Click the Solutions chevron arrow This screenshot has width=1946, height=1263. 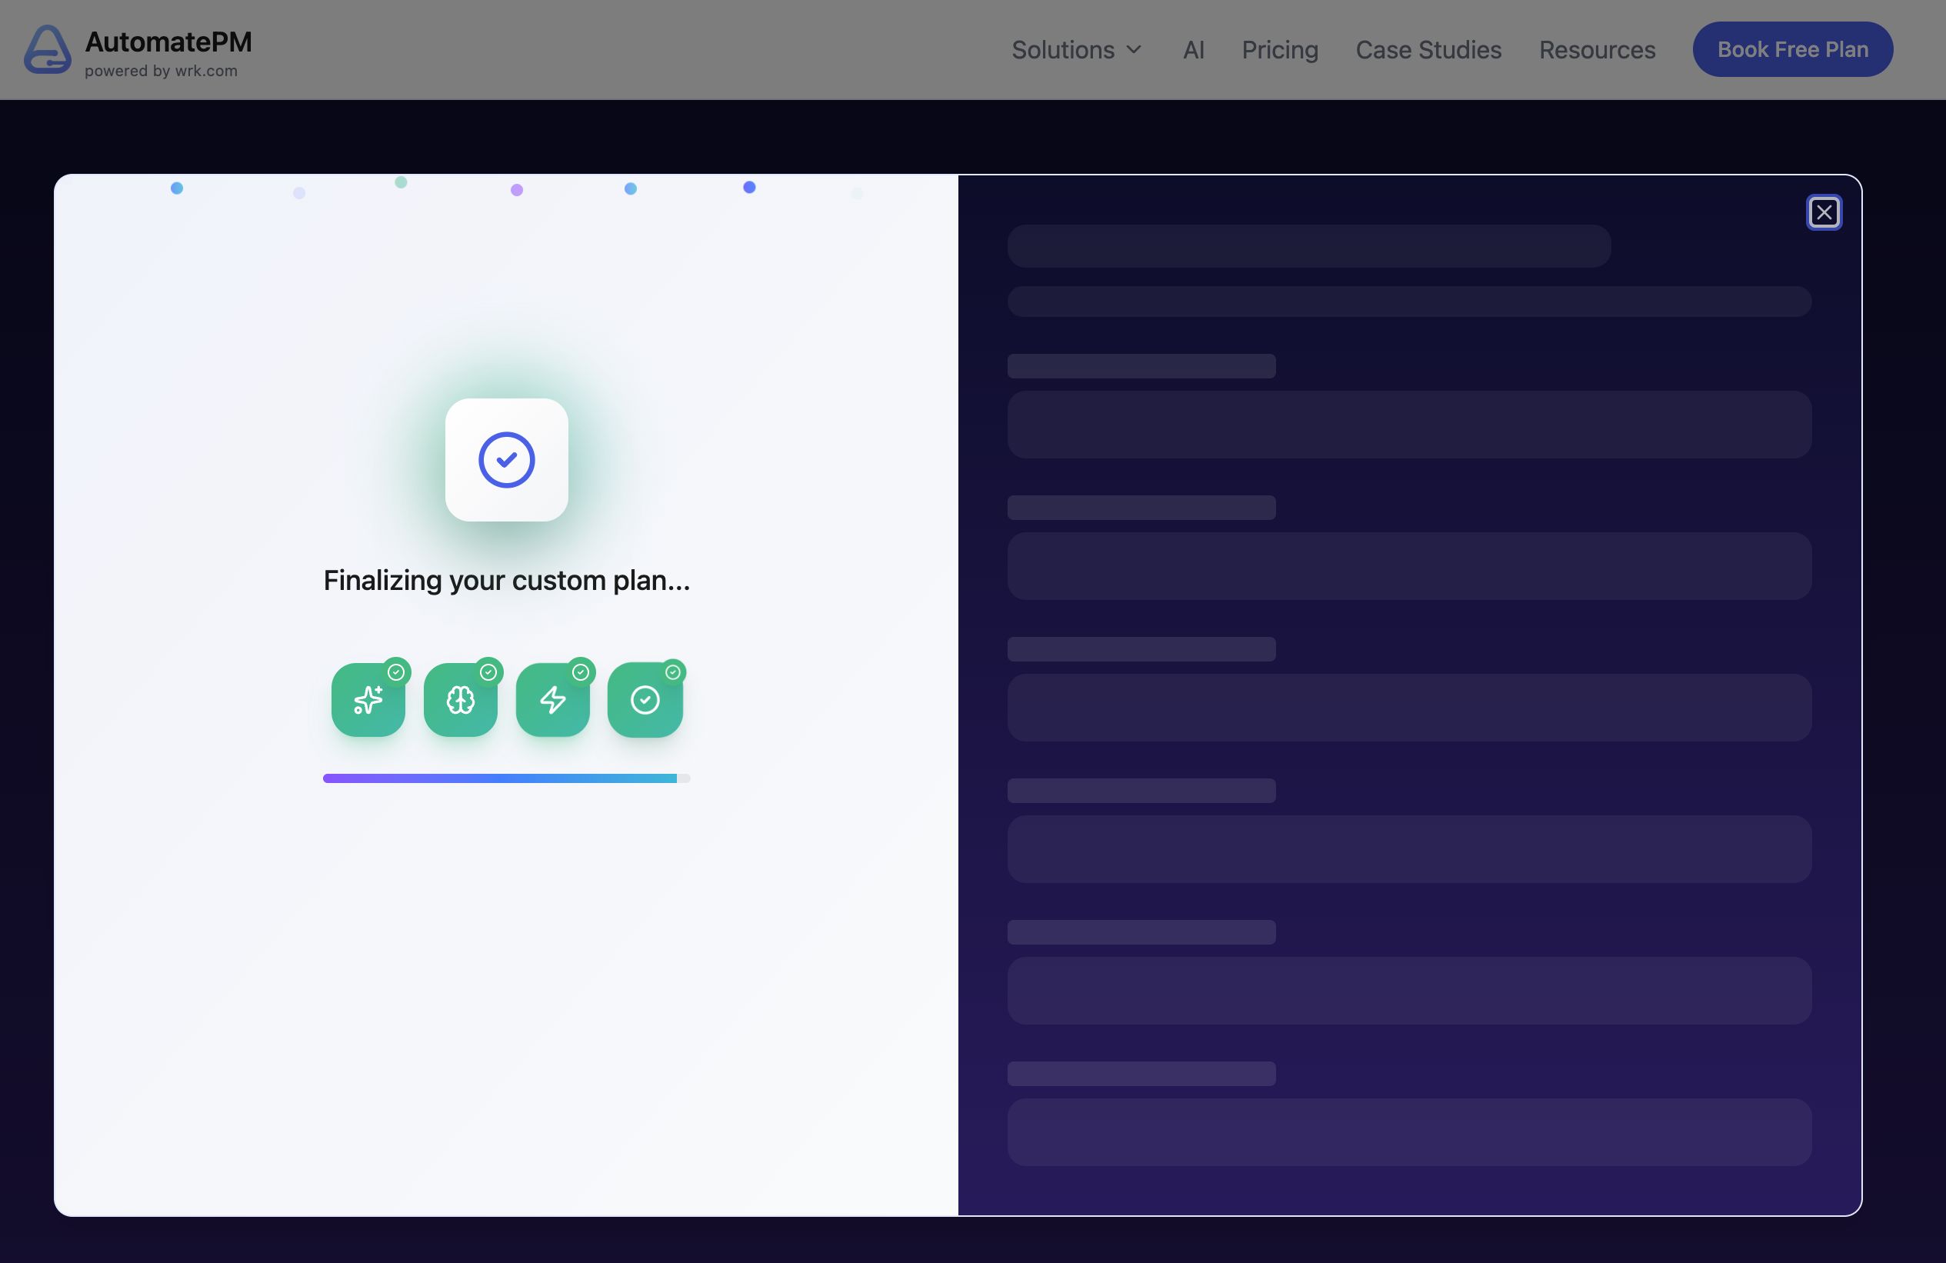pos(1134,50)
